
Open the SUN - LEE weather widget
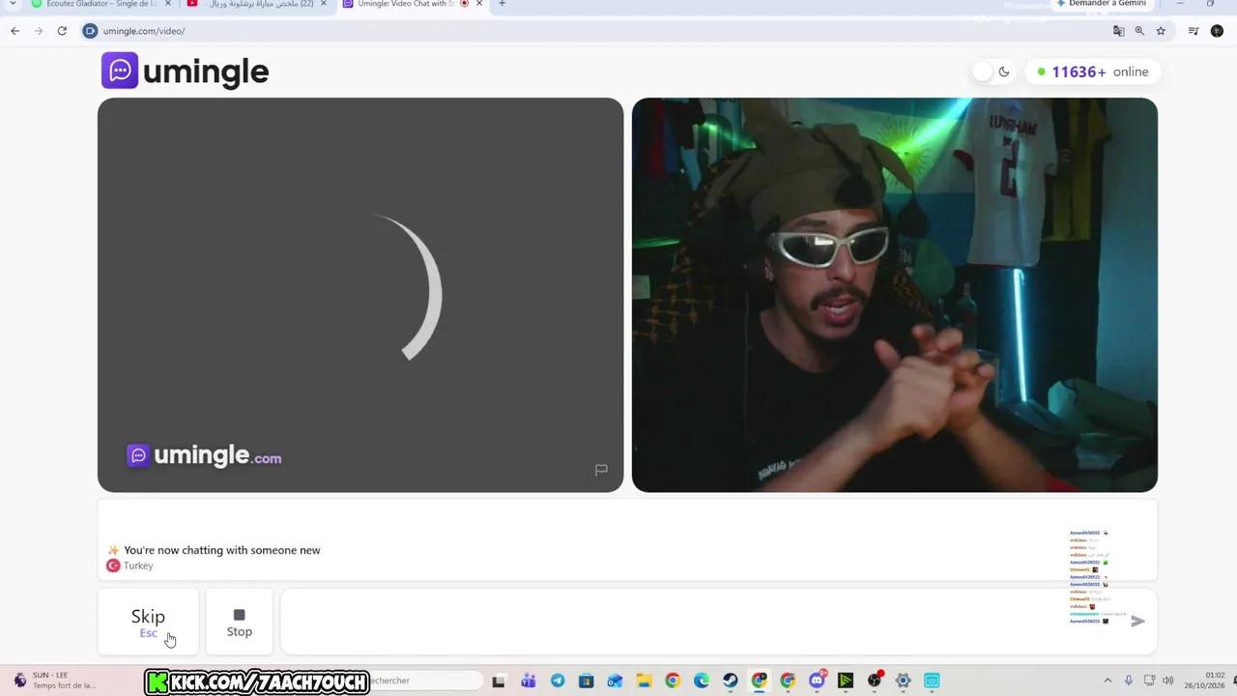pos(55,681)
